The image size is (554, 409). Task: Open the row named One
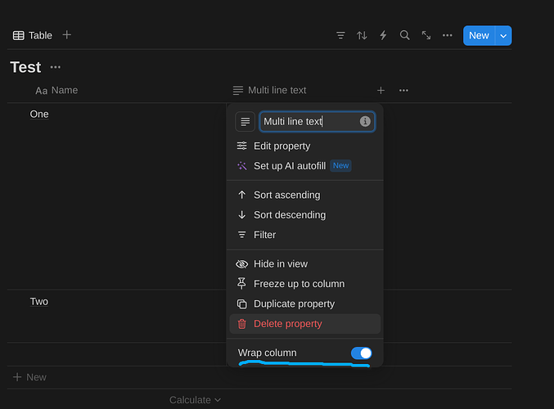pyautogui.click(x=39, y=114)
